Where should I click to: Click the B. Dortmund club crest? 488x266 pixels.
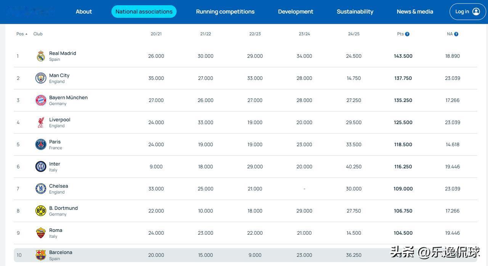pyautogui.click(x=41, y=211)
